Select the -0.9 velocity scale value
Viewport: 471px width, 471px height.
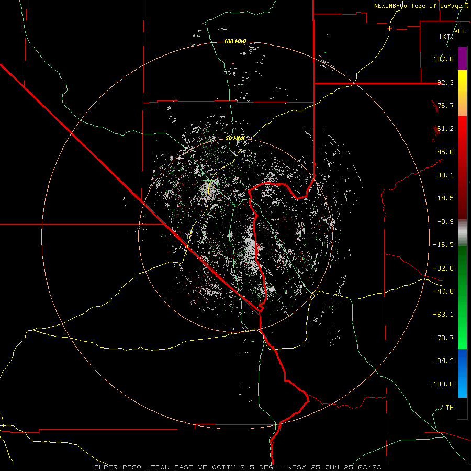pos(445,222)
